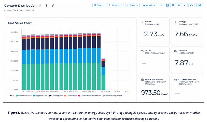This screenshot has width=207, height=122.
Task: Open the Step dropdown
Action: pyautogui.click(x=99, y=5)
